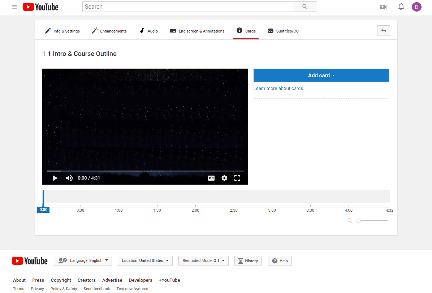Click the 0:00 timeline playhead marker
This screenshot has width=432, height=293.
pos(43,210)
